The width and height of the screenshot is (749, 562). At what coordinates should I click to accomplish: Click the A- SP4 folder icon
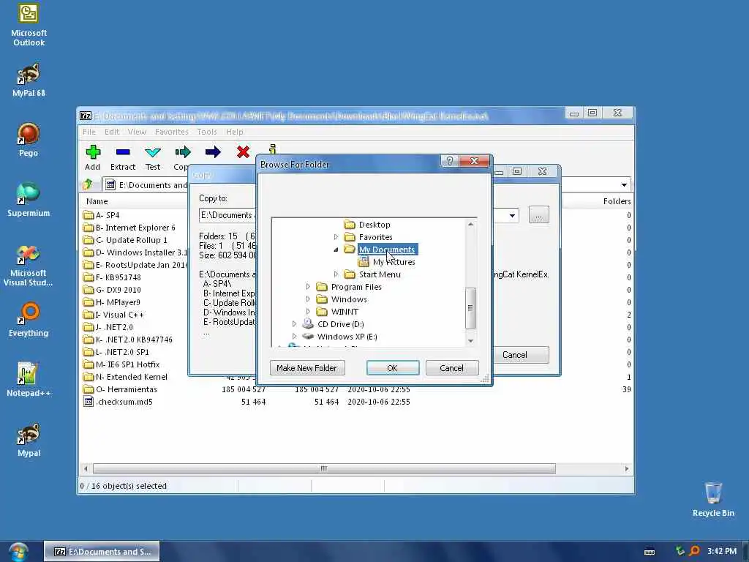[x=89, y=215]
